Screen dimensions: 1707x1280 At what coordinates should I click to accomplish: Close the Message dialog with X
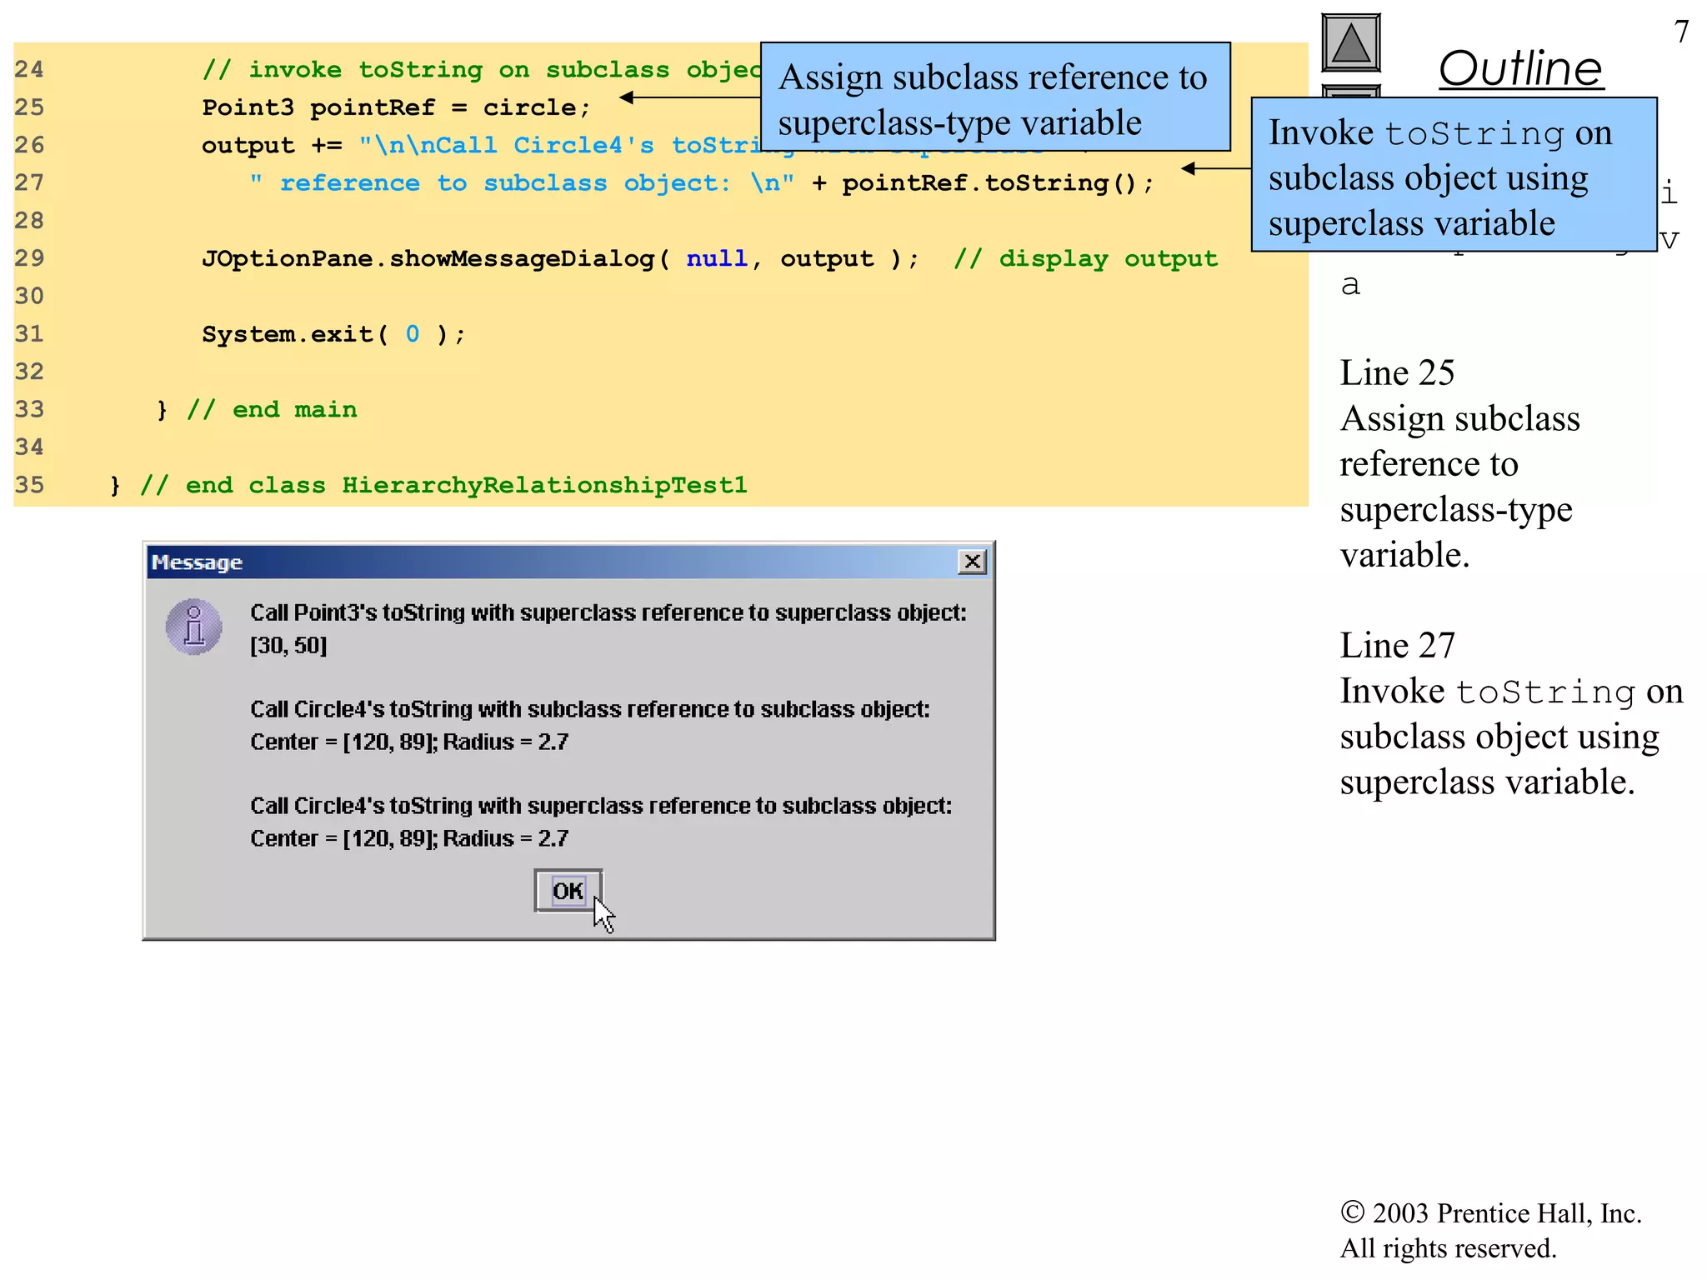pyautogui.click(x=972, y=562)
